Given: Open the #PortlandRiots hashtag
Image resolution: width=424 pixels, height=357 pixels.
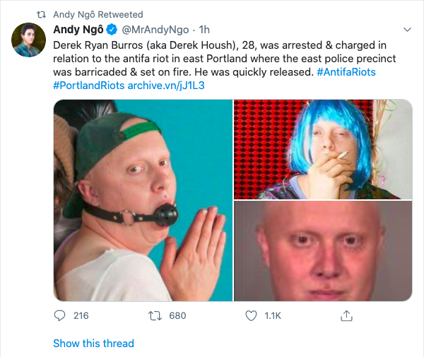Looking at the screenshot, I should pyautogui.click(x=89, y=86).
